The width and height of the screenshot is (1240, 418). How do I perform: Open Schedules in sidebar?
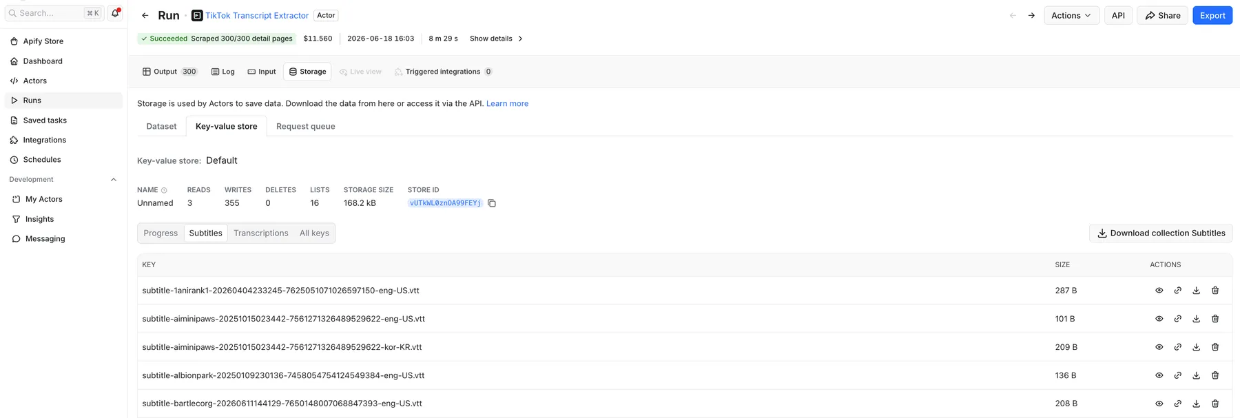click(x=63, y=160)
